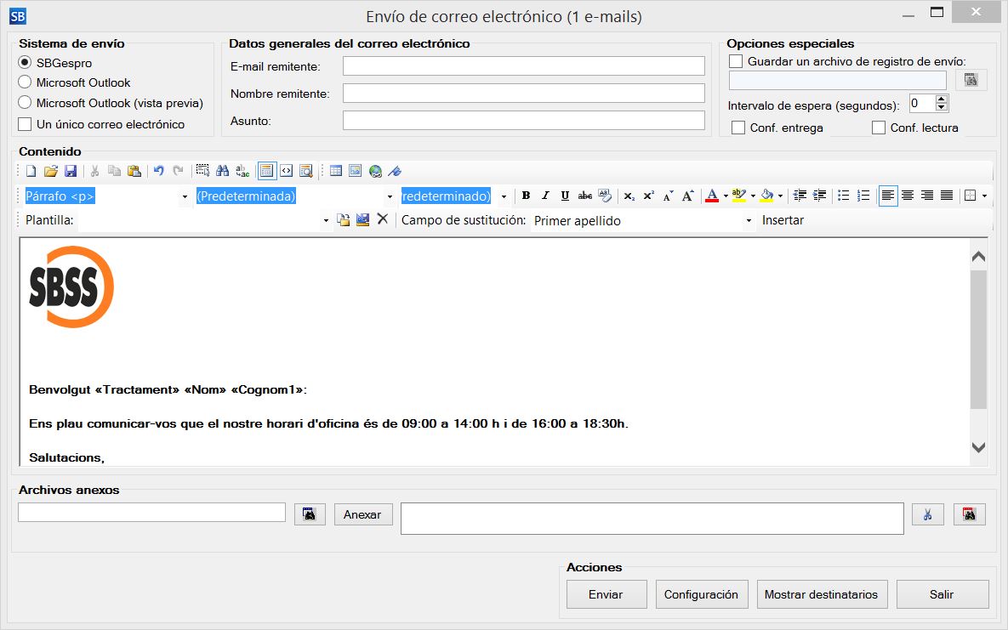Click 'Mostrar destinatarios' to view recipients
The image size is (1008, 630).
(x=822, y=594)
